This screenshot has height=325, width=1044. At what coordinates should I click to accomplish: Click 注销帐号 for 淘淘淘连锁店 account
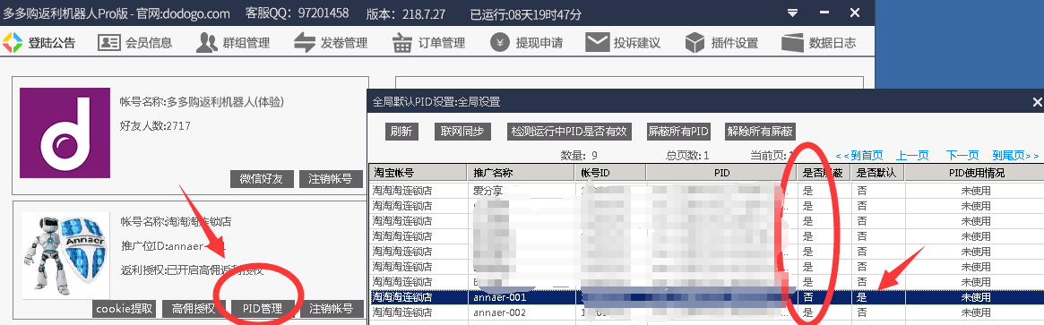click(331, 308)
